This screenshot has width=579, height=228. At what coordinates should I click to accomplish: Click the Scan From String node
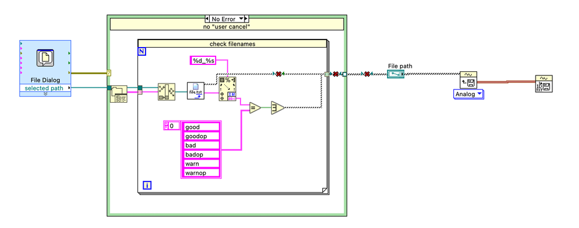[227, 89]
